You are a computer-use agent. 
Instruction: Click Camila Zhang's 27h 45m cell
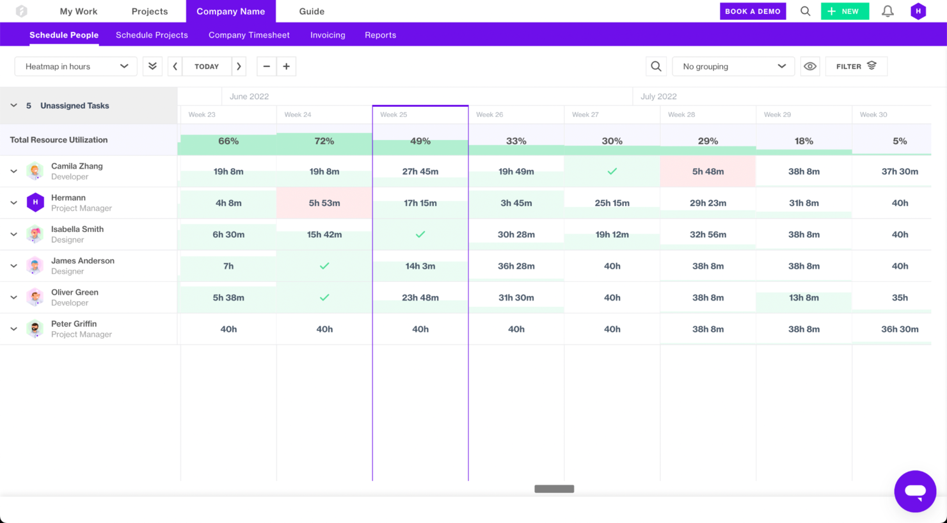coord(420,171)
